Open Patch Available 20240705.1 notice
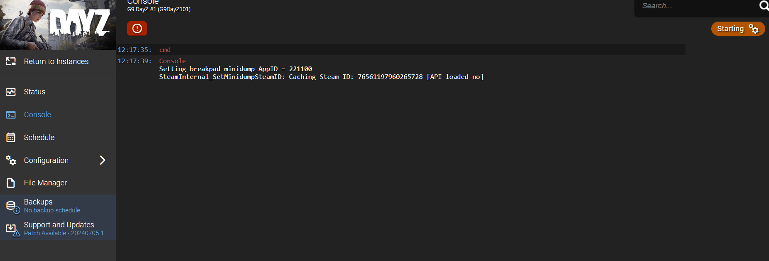 coord(64,233)
